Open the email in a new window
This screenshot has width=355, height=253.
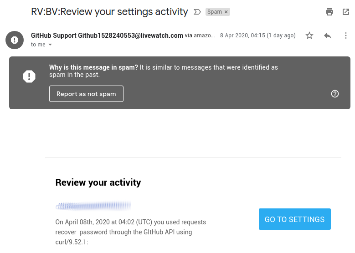coord(346,12)
